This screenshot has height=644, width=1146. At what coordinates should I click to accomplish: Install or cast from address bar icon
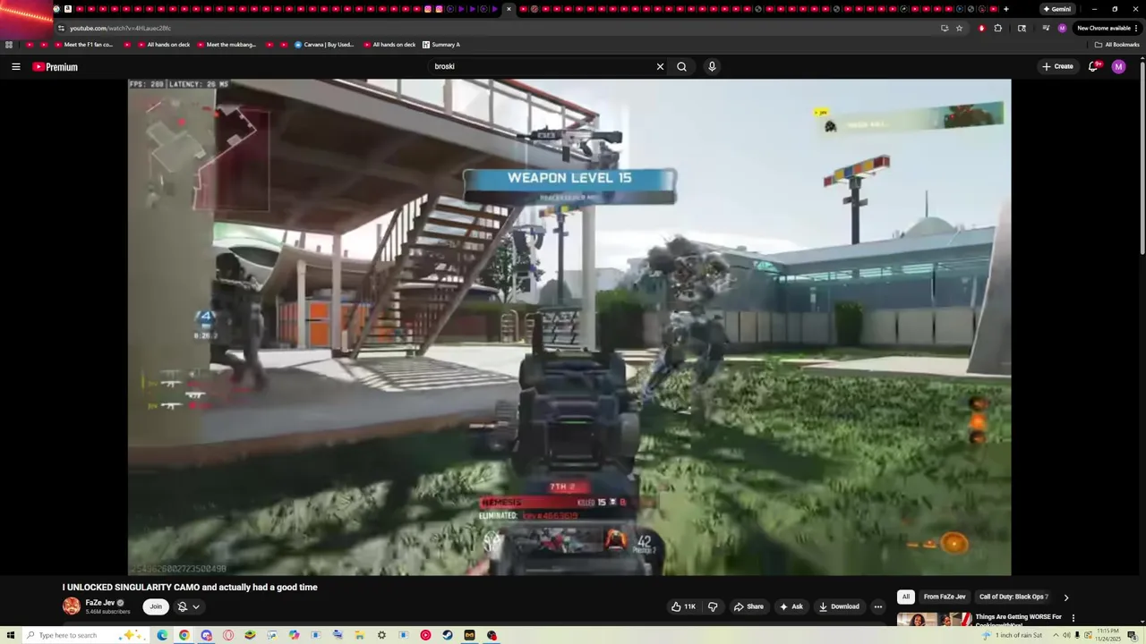coord(944,28)
